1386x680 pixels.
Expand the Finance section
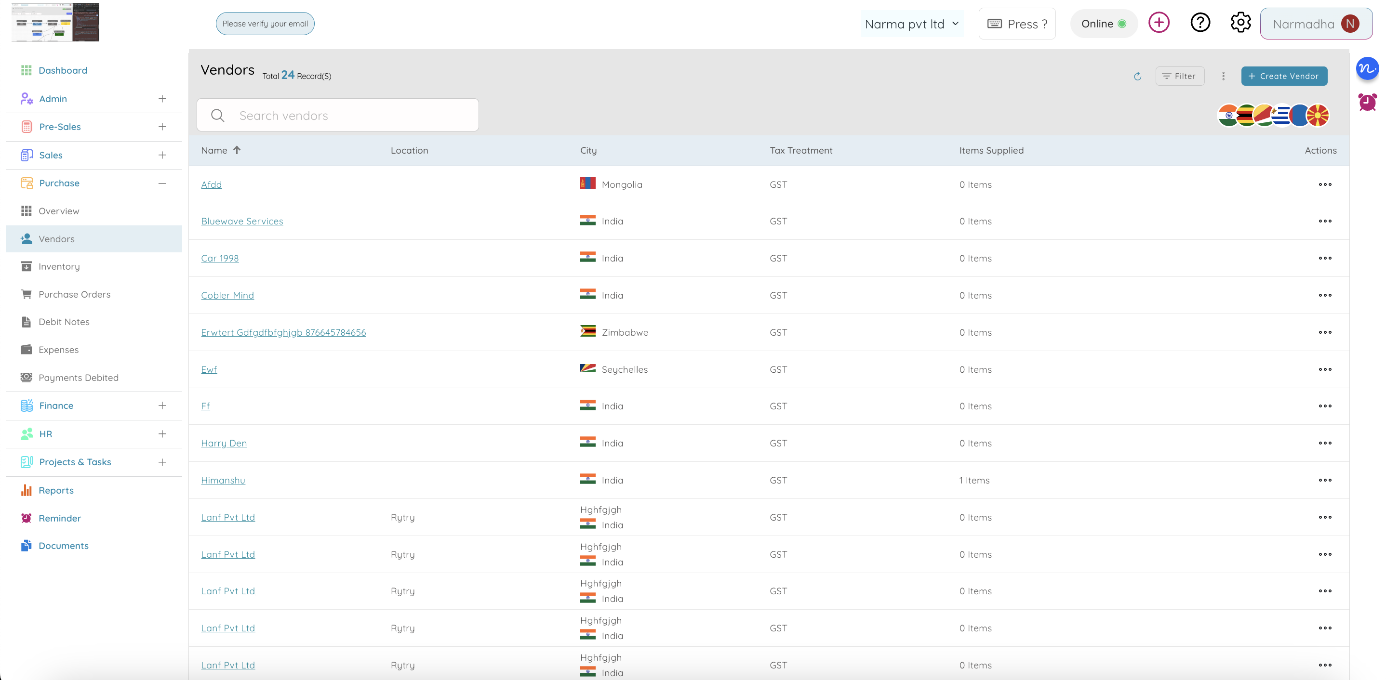pos(162,405)
